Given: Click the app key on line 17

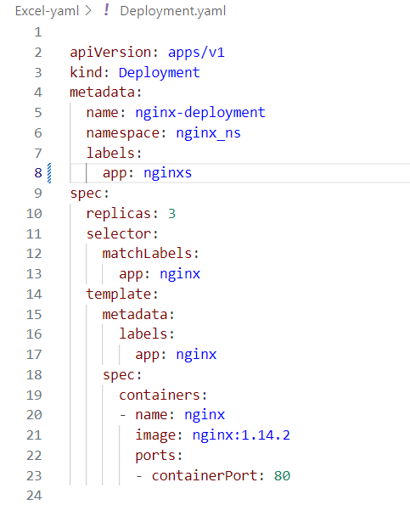Looking at the screenshot, I should point(147,355).
